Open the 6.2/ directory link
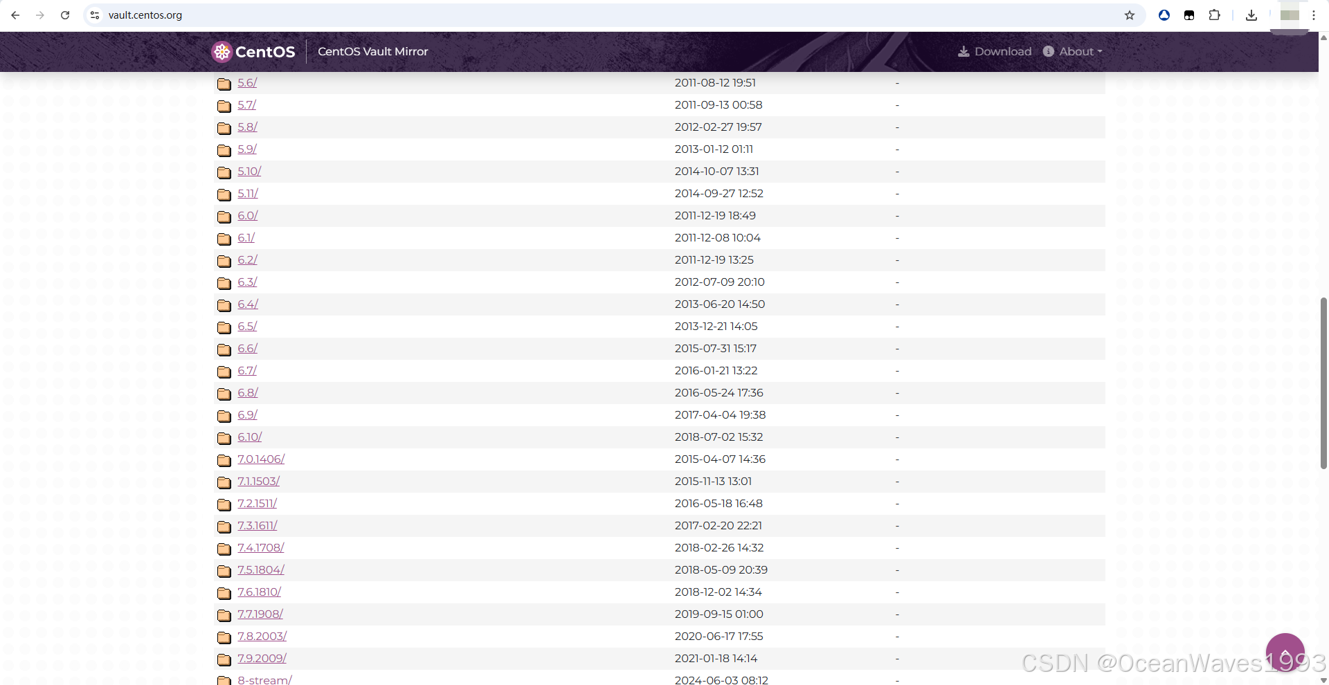 click(x=247, y=259)
